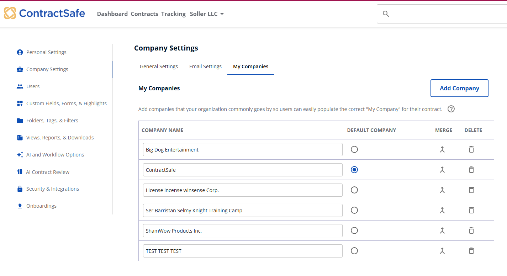Open AI and Workflow Options settings
This screenshot has height=276, width=507.
point(55,155)
